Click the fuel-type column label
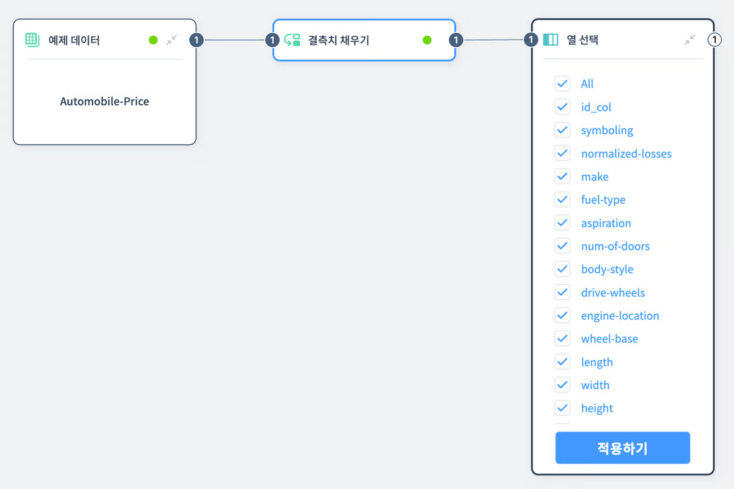Image resolution: width=734 pixels, height=489 pixels. tap(604, 199)
